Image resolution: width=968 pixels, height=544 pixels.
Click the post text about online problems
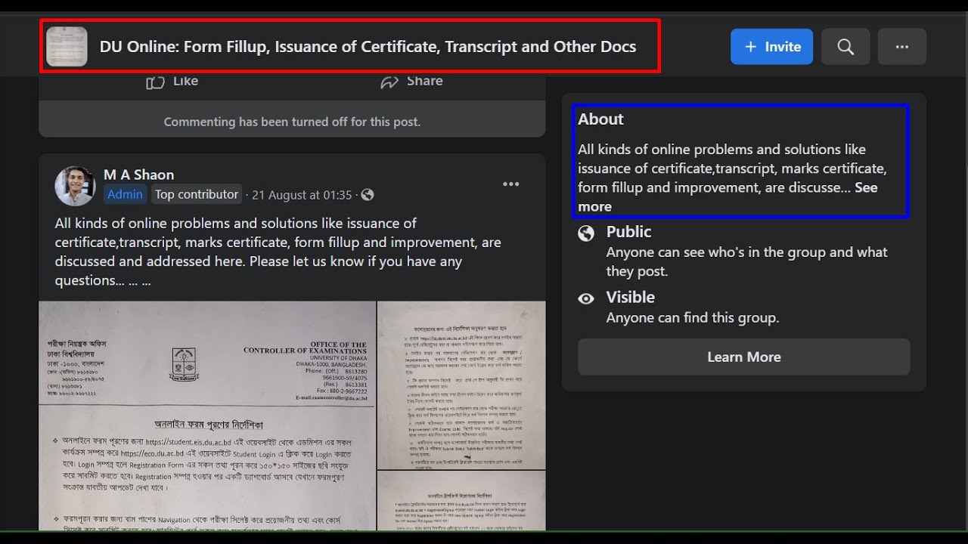click(x=278, y=252)
